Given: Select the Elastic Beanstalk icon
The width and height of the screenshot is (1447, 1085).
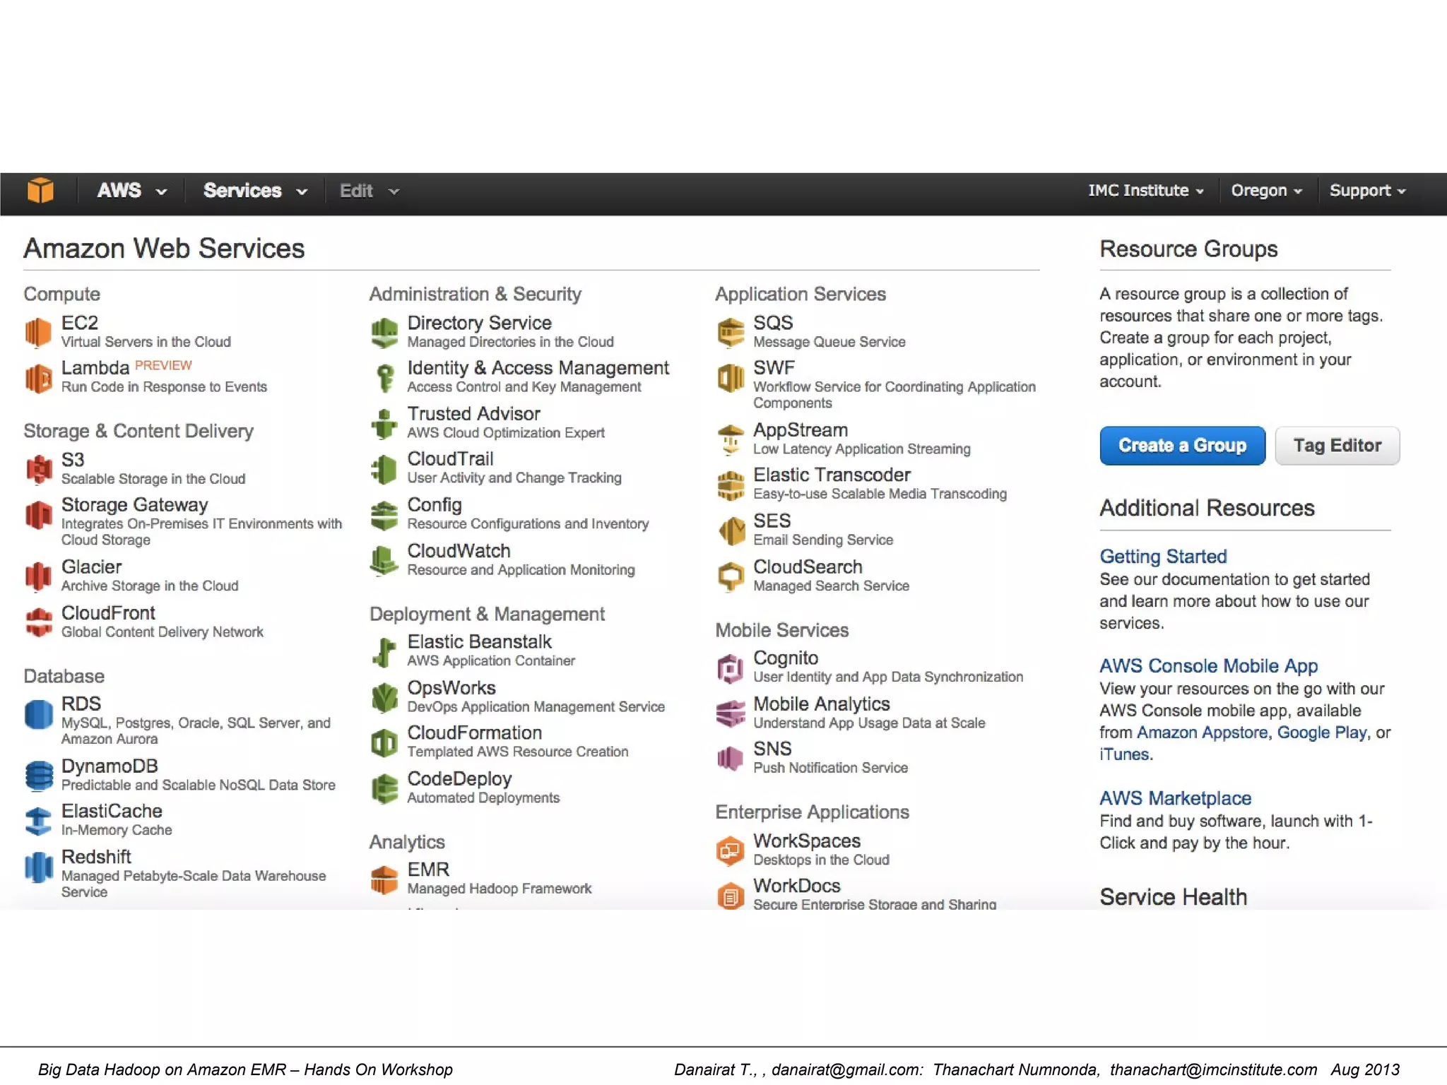Looking at the screenshot, I should click(x=384, y=651).
